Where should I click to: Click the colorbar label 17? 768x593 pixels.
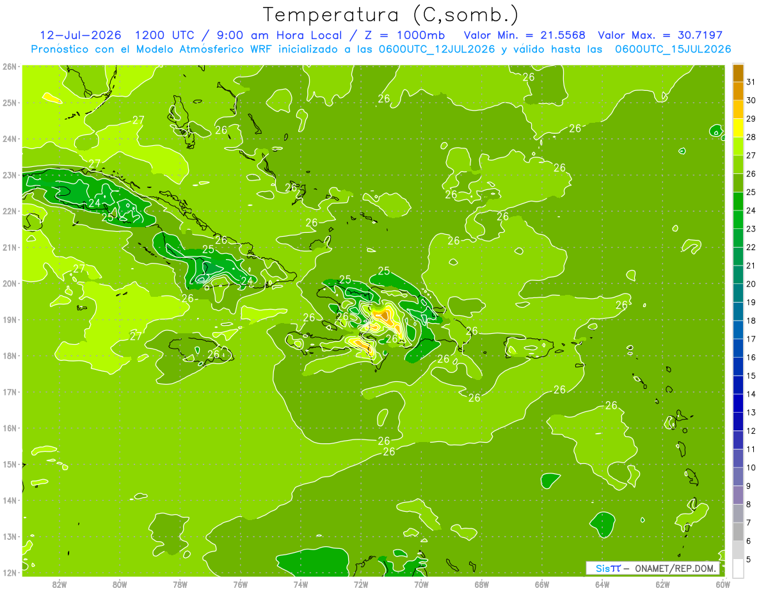coord(751,339)
